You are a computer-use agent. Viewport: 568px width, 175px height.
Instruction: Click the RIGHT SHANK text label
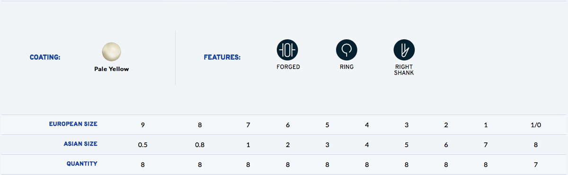click(404, 70)
